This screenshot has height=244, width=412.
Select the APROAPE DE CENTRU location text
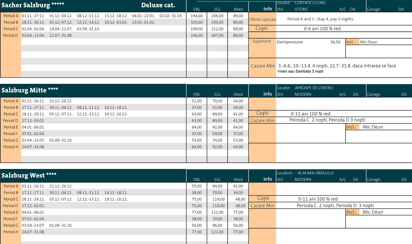314,88
